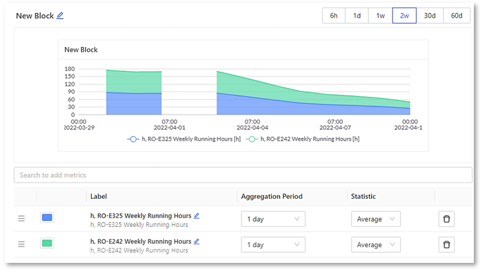Click the pencil icon beside New Block title
The image size is (483, 274).
click(x=60, y=16)
